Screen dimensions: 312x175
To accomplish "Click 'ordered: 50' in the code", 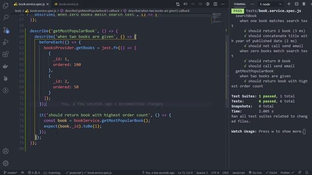I will pyautogui.click(x=66, y=87).
